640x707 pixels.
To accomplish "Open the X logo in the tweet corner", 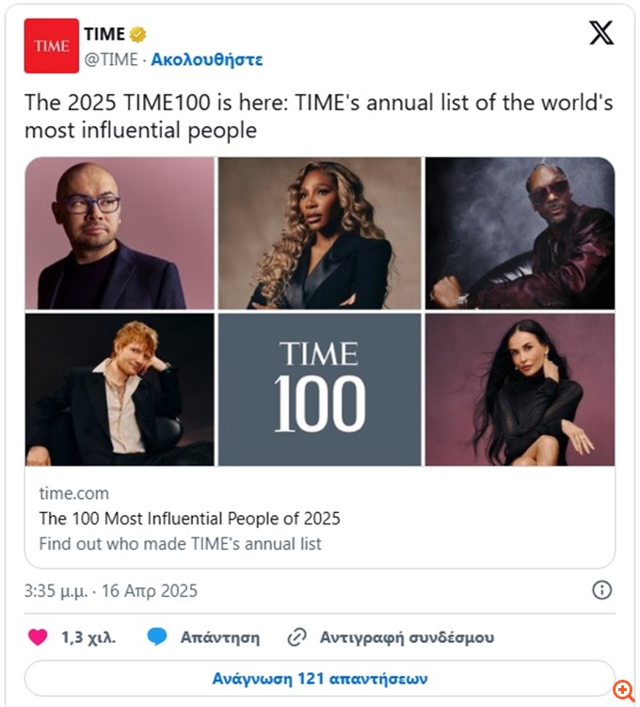I will [x=600, y=33].
